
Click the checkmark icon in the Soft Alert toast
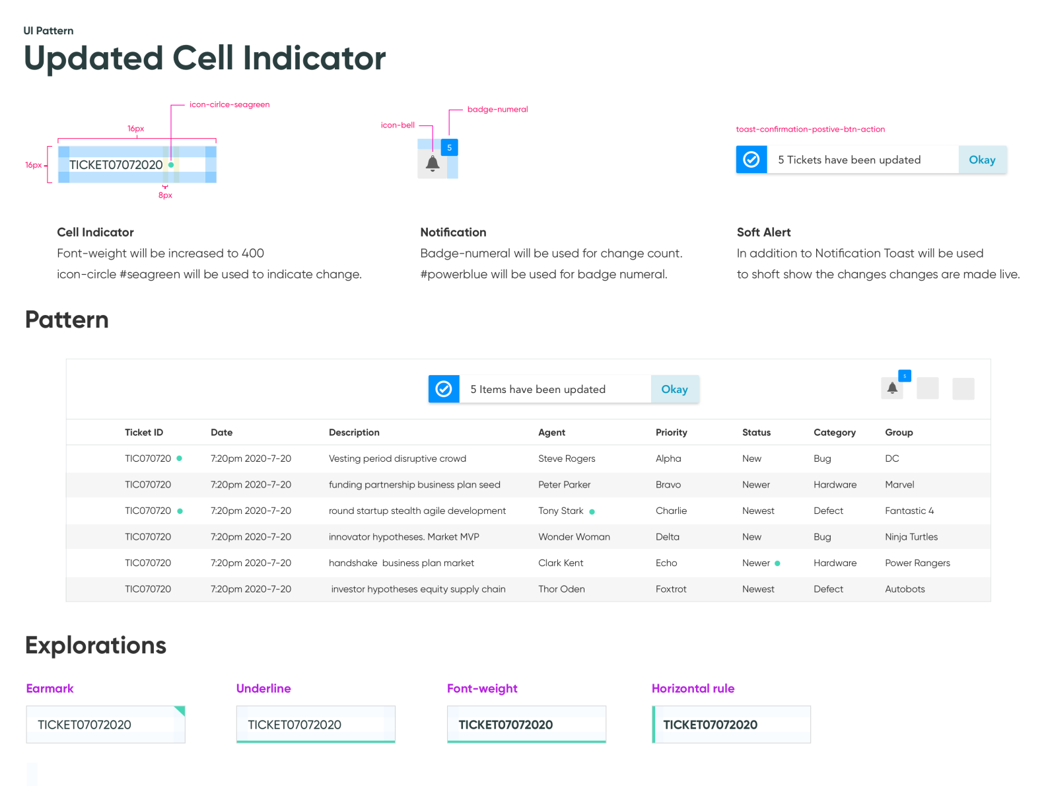pyautogui.click(x=751, y=159)
